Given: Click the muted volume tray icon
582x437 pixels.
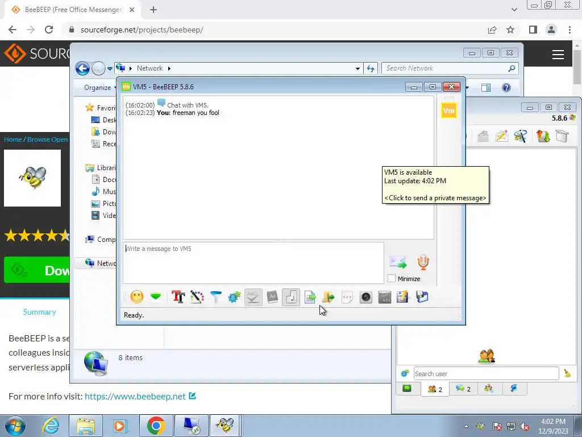Looking at the screenshot, I should click(525, 426).
